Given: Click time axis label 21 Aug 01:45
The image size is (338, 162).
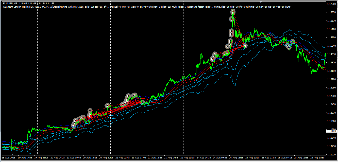Looking at the screenshot, I should pyautogui.click(x=123, y=157).
